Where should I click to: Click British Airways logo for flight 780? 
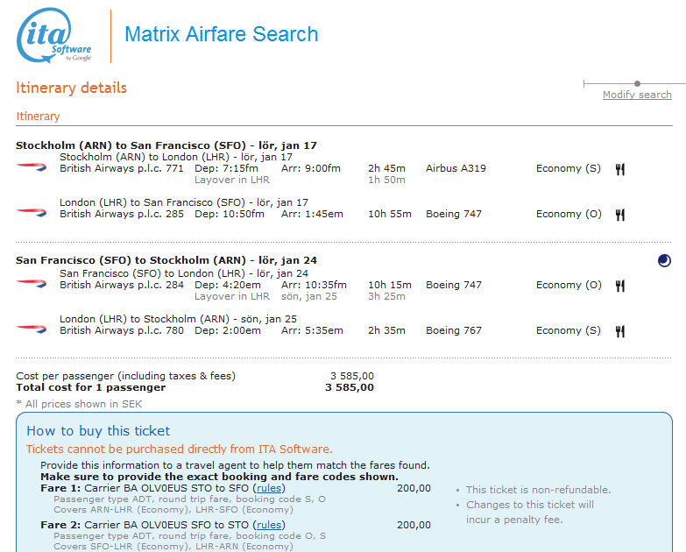click(x=31, y=328)
